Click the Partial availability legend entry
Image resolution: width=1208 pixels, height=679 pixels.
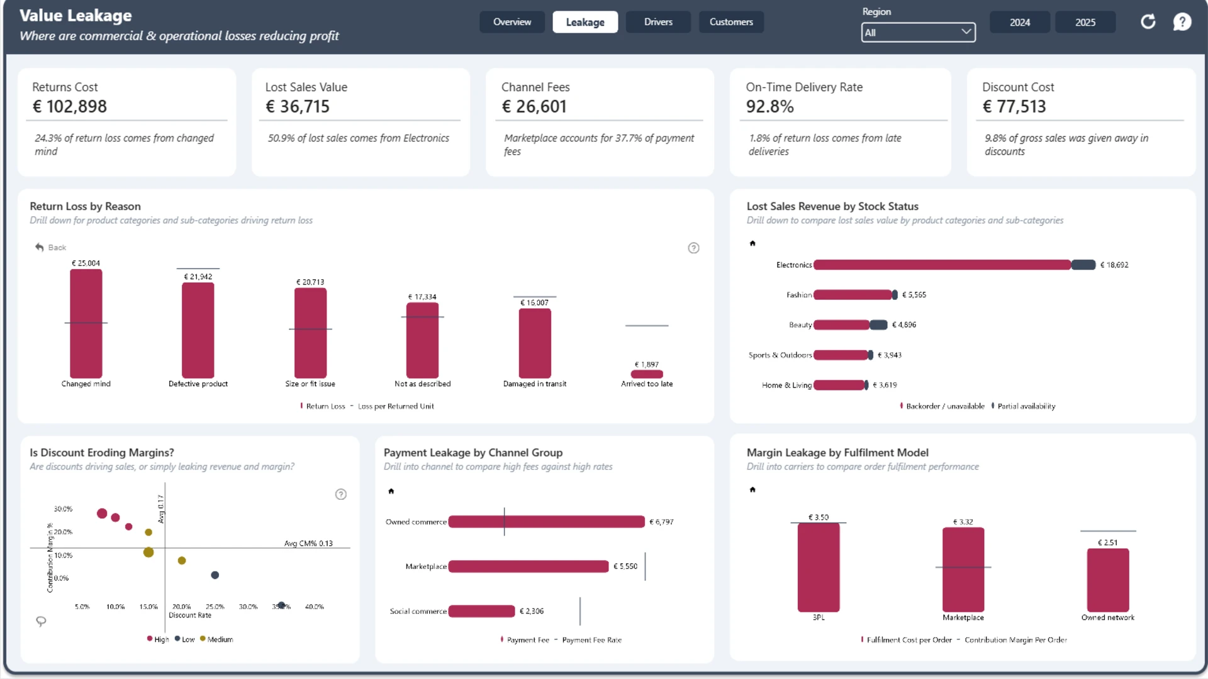1024,406
